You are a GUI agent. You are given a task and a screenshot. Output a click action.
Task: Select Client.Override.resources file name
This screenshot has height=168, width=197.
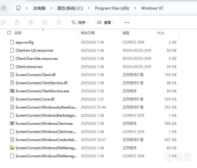pyautogui.click(x=37, y=59)
